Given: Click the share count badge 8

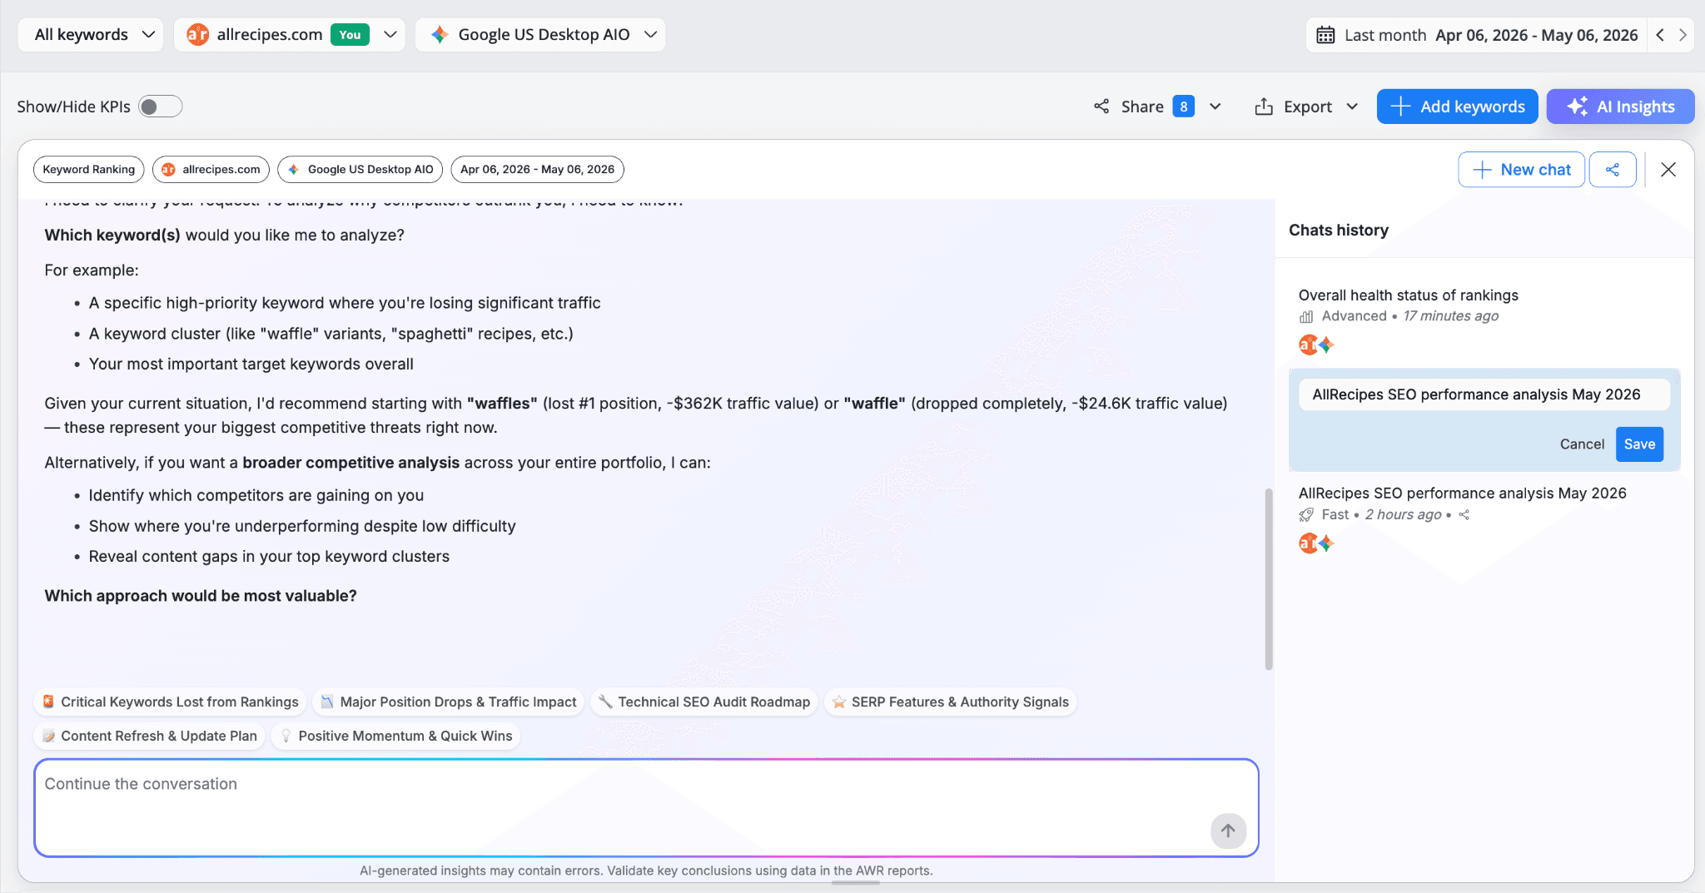Looking at the screenshot, I should pyautogui.click(x=1183, y=107).
